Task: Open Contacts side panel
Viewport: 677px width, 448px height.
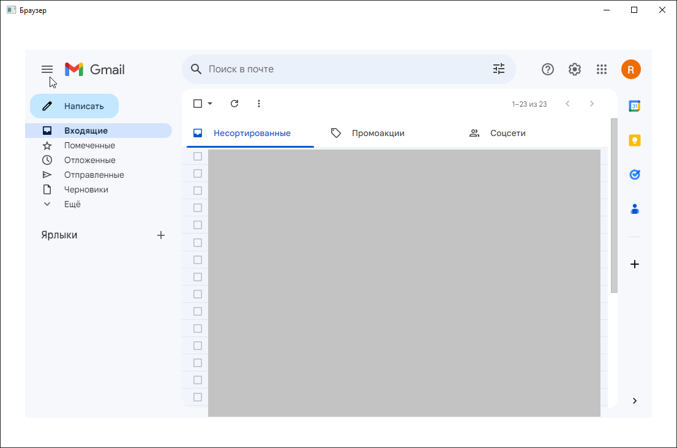Action: tap(635, 209)
